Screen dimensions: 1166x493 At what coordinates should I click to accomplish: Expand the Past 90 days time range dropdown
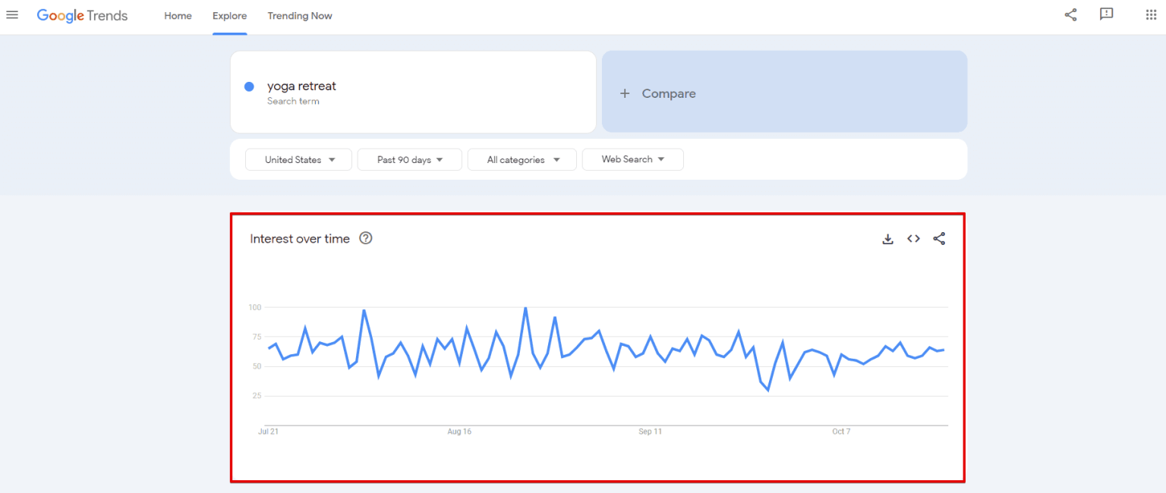[x=409, y=159]
